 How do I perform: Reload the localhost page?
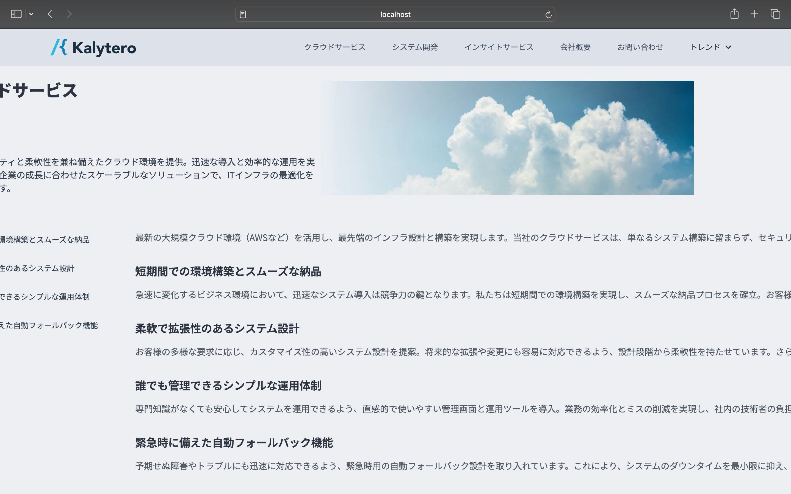click(x=548, y=14)
